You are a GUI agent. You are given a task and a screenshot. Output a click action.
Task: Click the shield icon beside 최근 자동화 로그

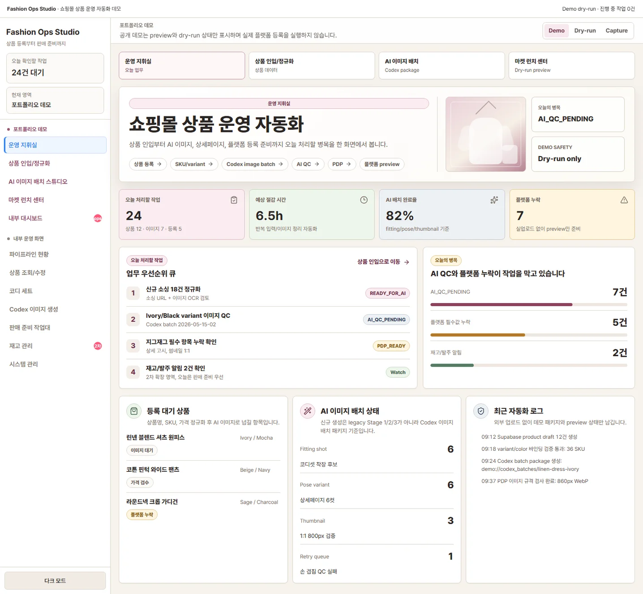(x=481, y=411)
